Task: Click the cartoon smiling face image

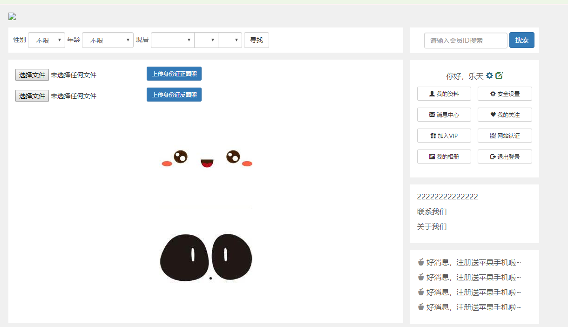Action: click(x=207, y=158)
